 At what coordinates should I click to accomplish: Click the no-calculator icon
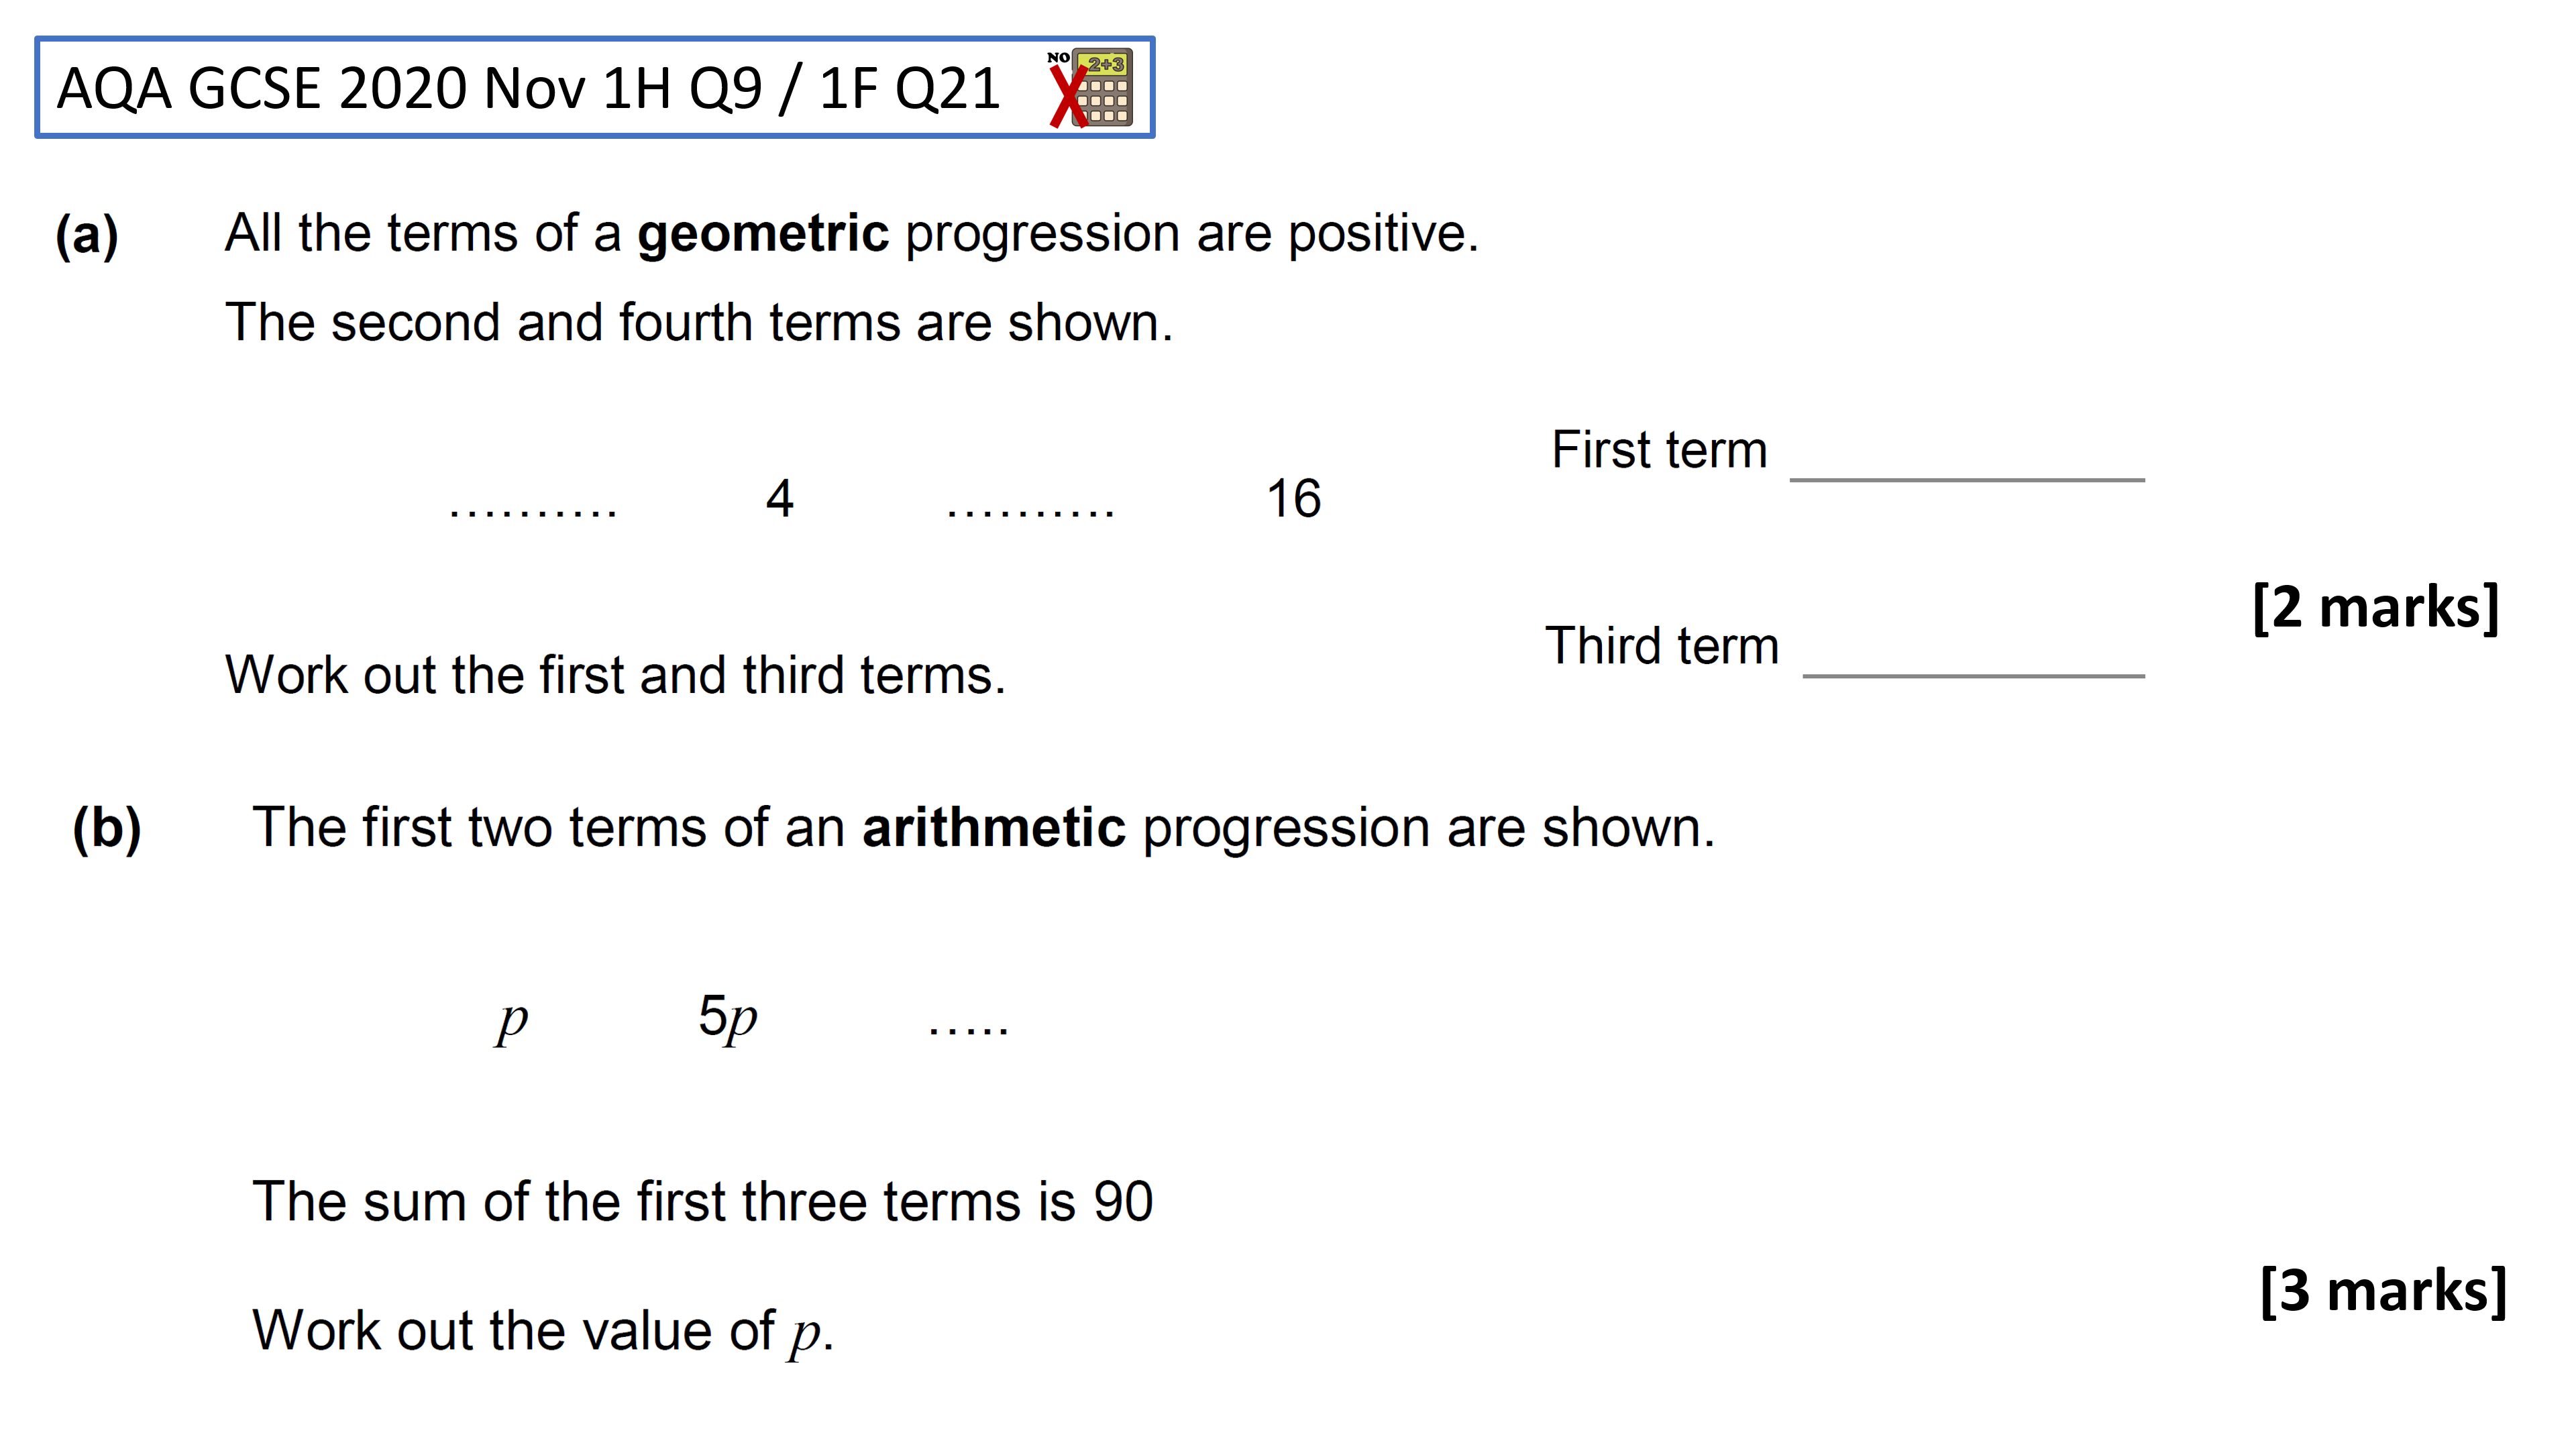pos(1091,88)
